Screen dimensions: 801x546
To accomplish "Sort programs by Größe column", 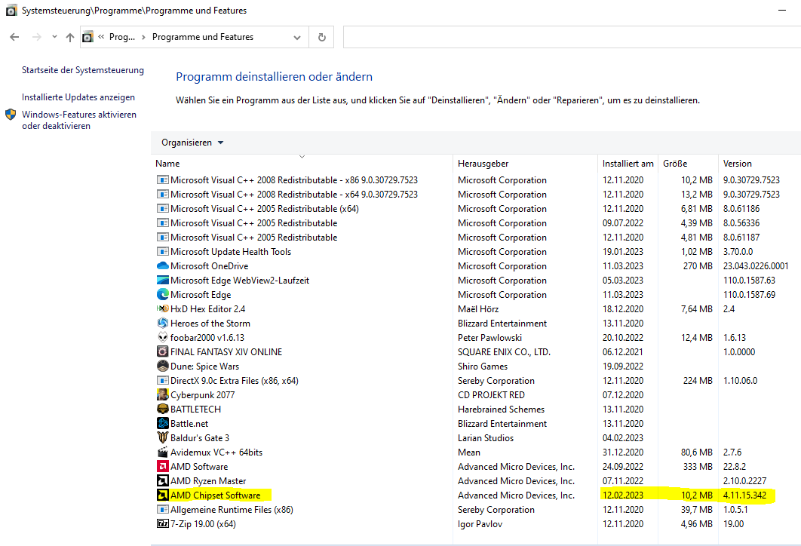I will (688, 164).
